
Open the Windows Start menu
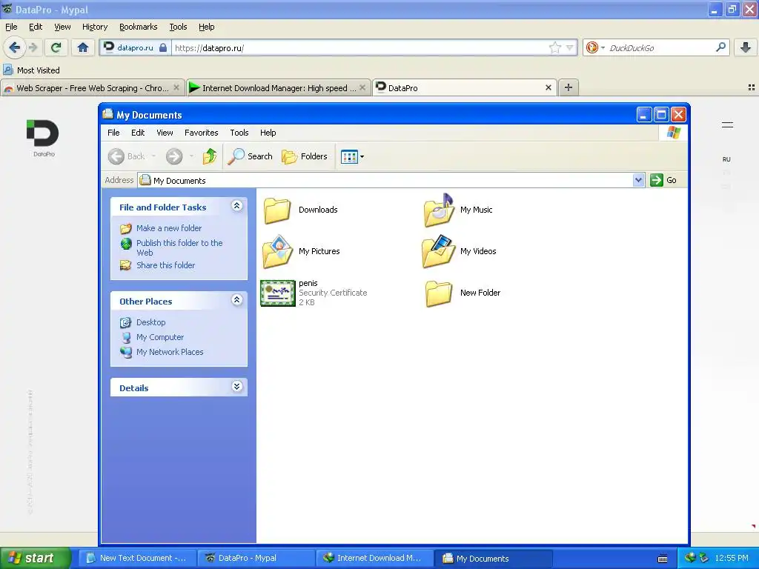click(x=36, y=558)
